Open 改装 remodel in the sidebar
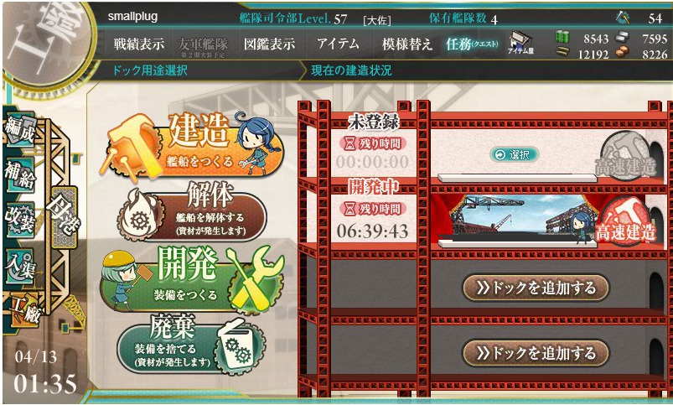The image size is (673, 405). pos(19,221)
